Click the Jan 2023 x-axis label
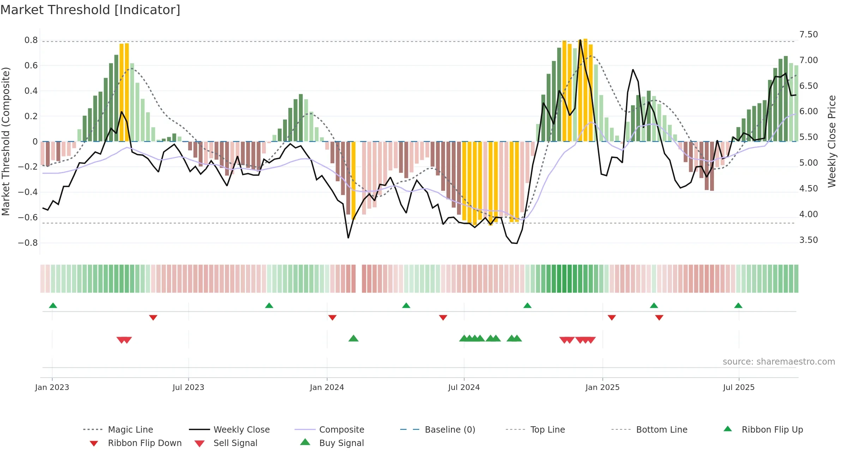847x476 pixels. coord(52,387)
